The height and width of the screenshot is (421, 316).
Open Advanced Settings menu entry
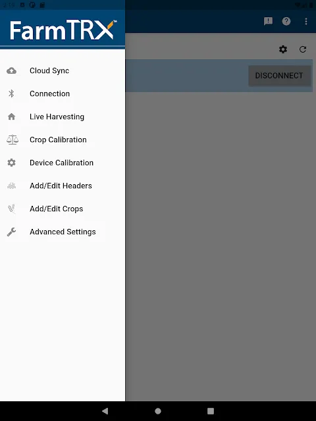(x=63, y=232)
